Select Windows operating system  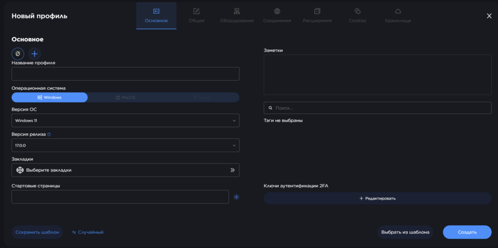click(50, 98)
